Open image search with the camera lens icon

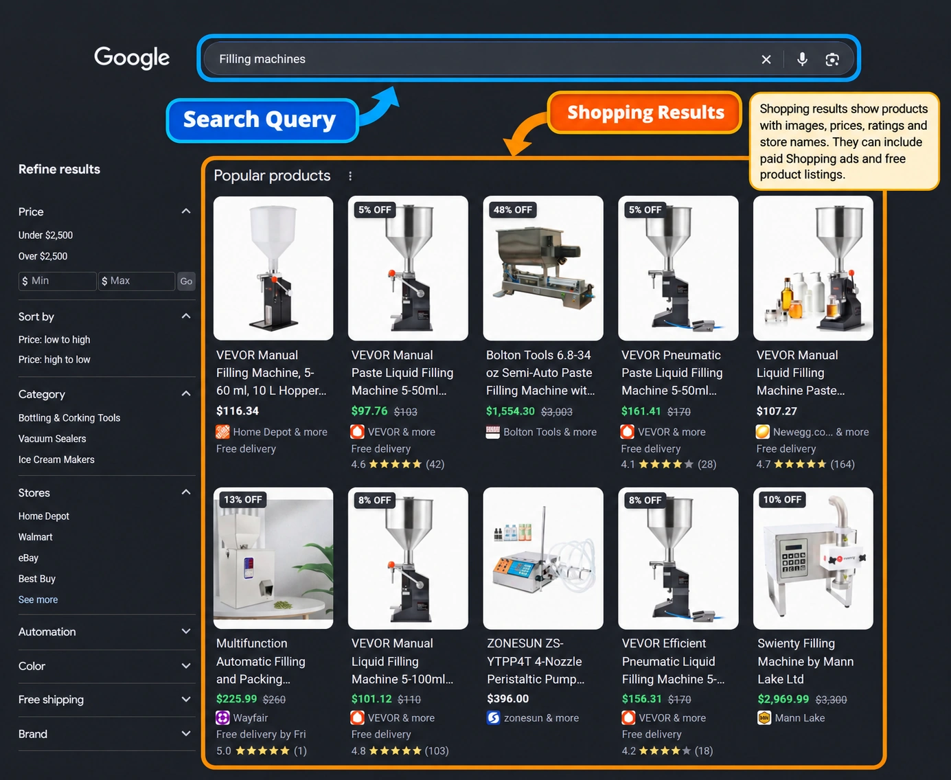point(832,60)
